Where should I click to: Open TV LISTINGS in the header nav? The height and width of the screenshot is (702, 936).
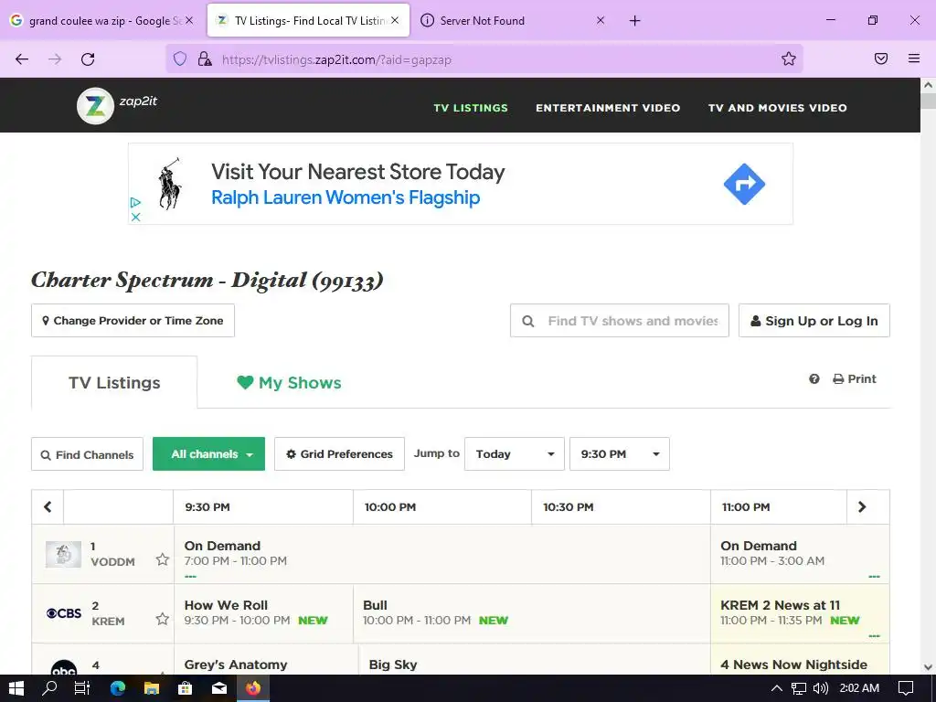coord(471,108)
